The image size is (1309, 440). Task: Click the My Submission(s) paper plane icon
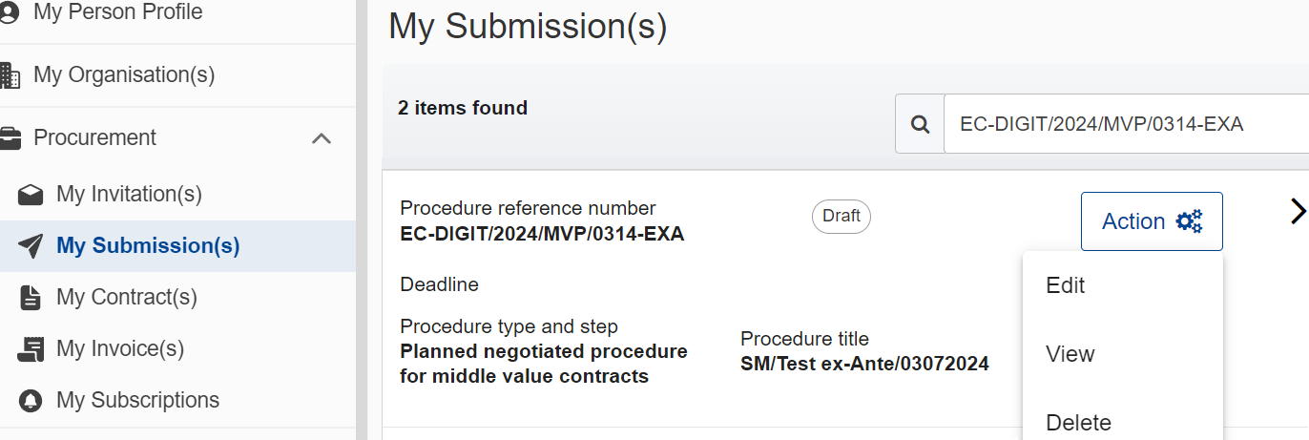[x=31, y=246]
